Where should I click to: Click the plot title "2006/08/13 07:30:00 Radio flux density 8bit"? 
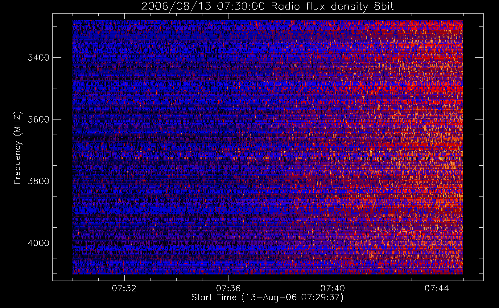267,6
